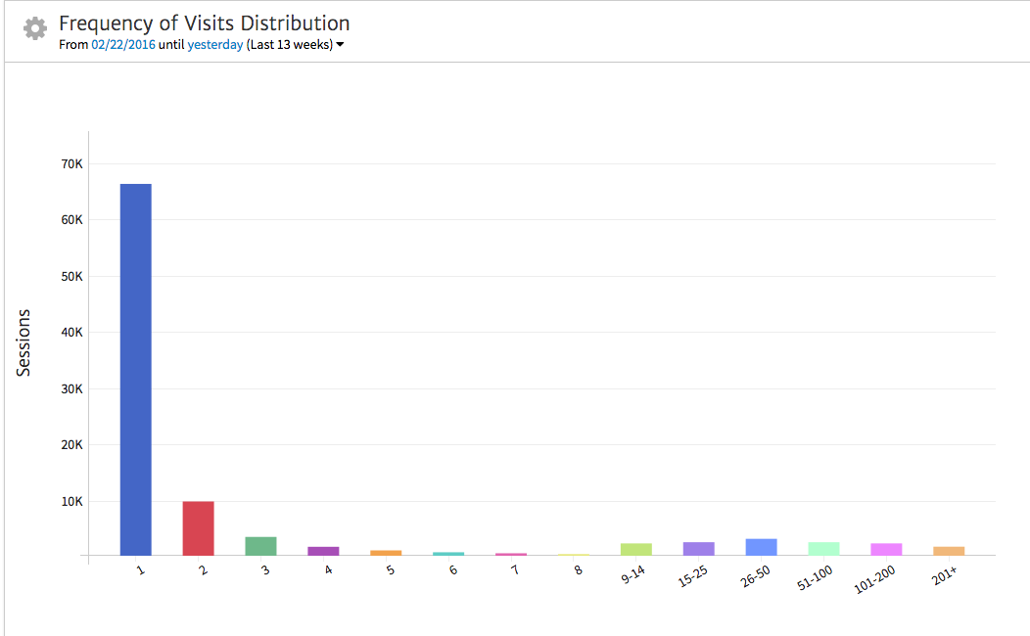Click the teal bar for 6 visits
Screen dimensions: 1030x636
point(448,554)
